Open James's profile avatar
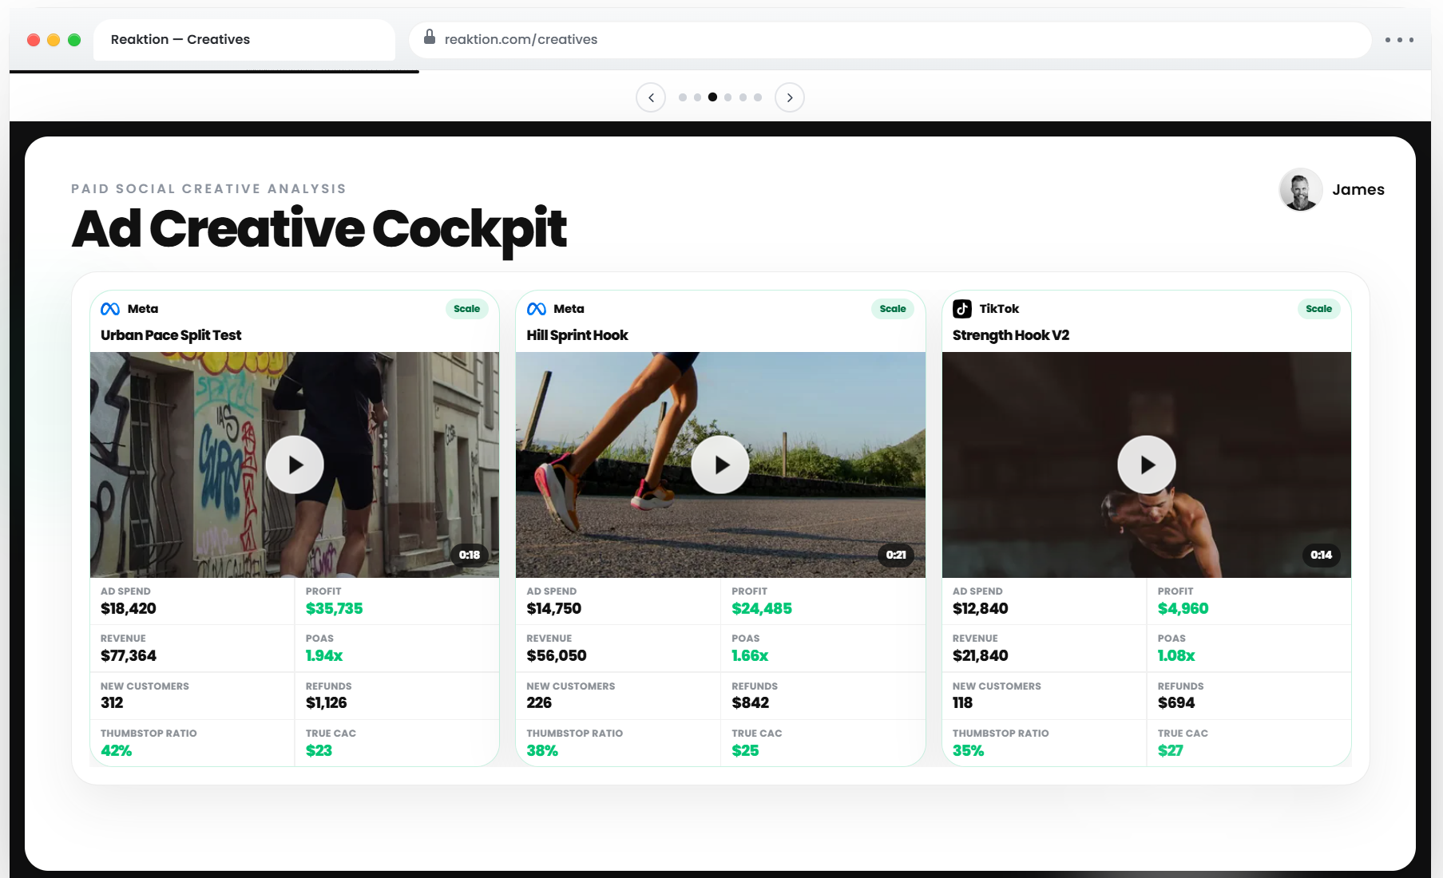The image size is (1443, 878). point(1301,189)
